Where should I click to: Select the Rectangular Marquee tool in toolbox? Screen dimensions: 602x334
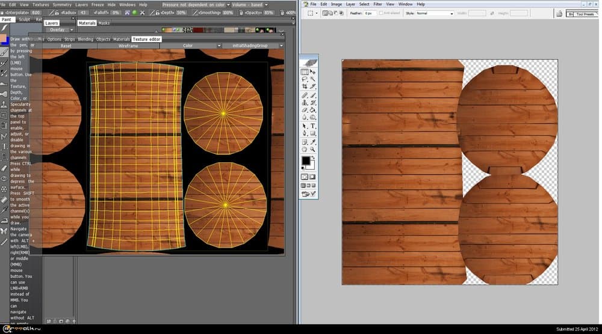coord(305,71)
